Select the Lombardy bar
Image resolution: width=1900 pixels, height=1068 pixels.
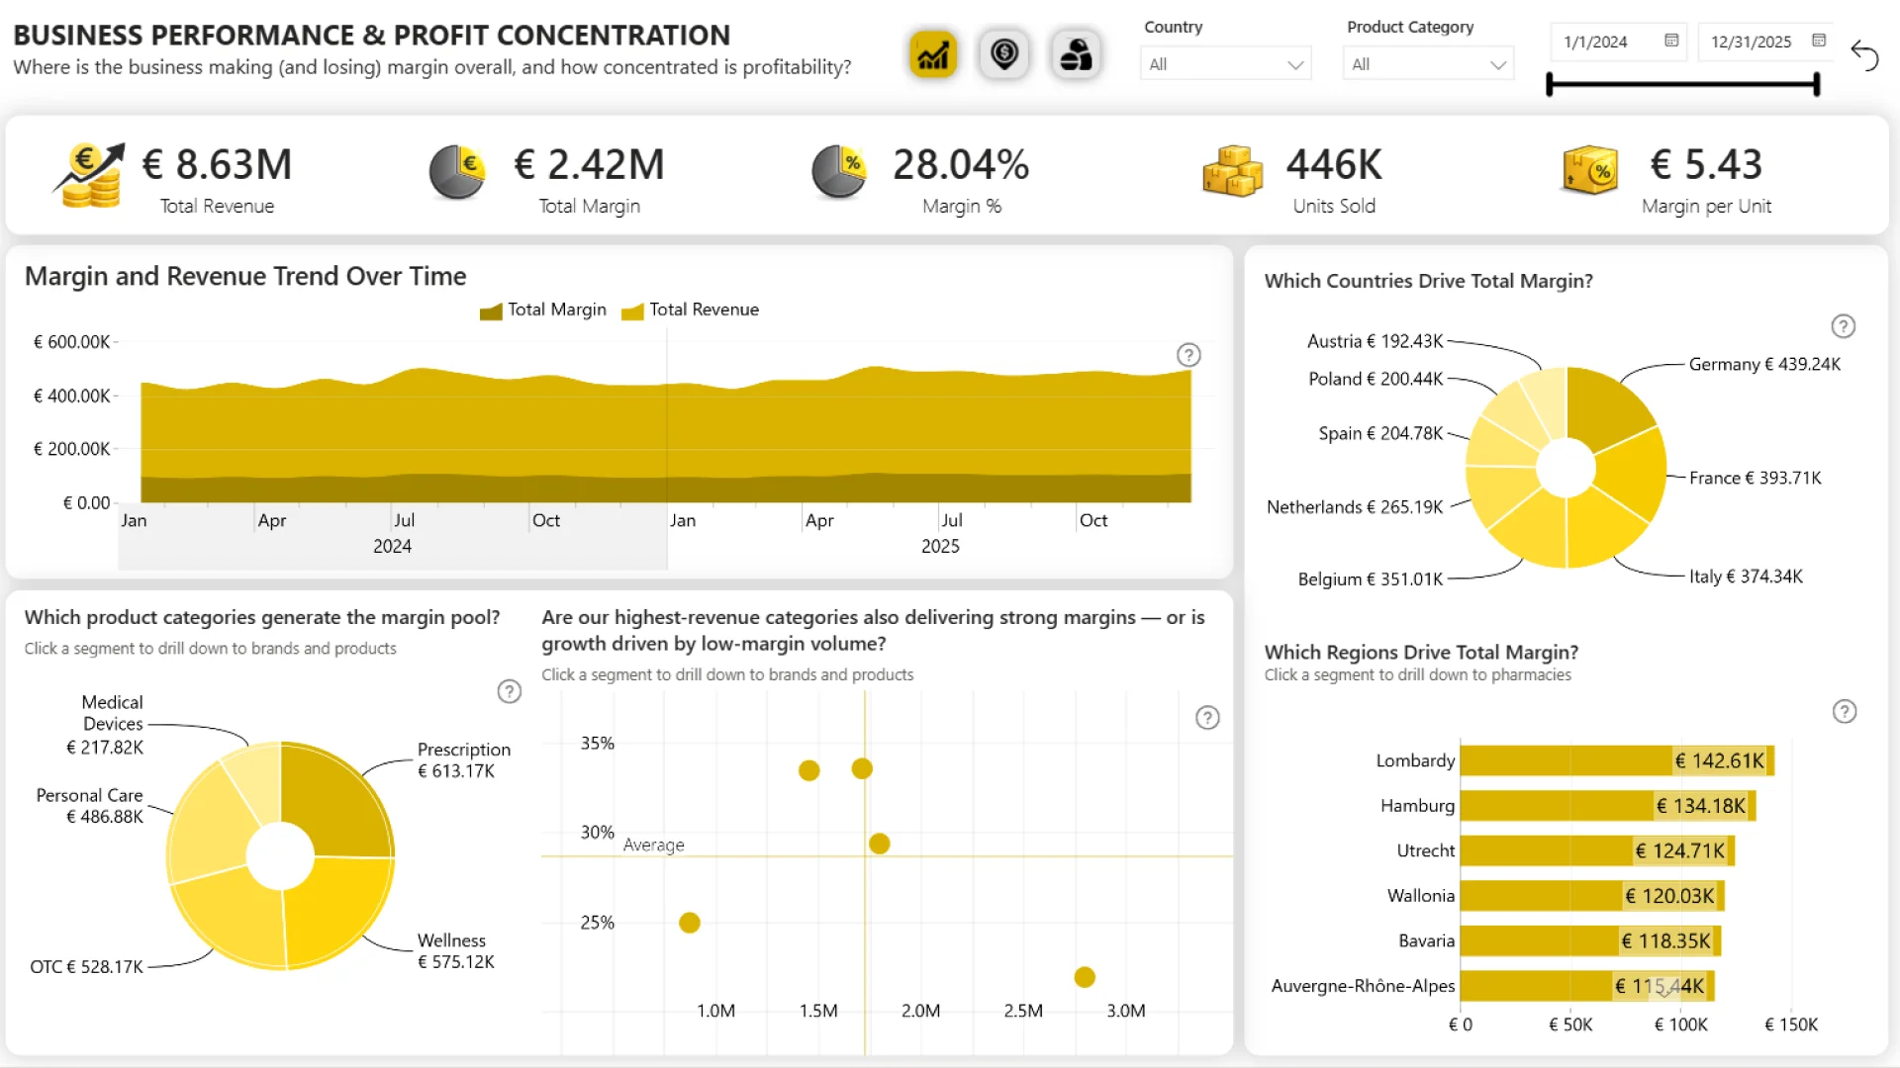pyautogui.click(x=1566, y=761)
